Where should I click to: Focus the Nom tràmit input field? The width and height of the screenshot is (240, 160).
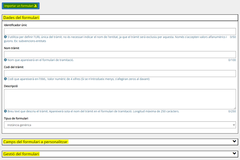click(120, 55)
